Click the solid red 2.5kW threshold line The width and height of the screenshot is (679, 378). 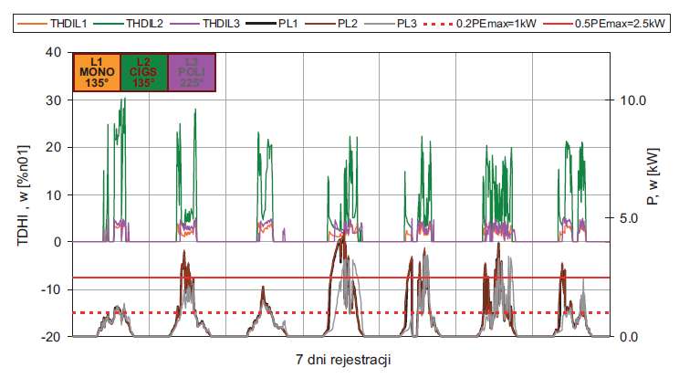click(341, 278)
